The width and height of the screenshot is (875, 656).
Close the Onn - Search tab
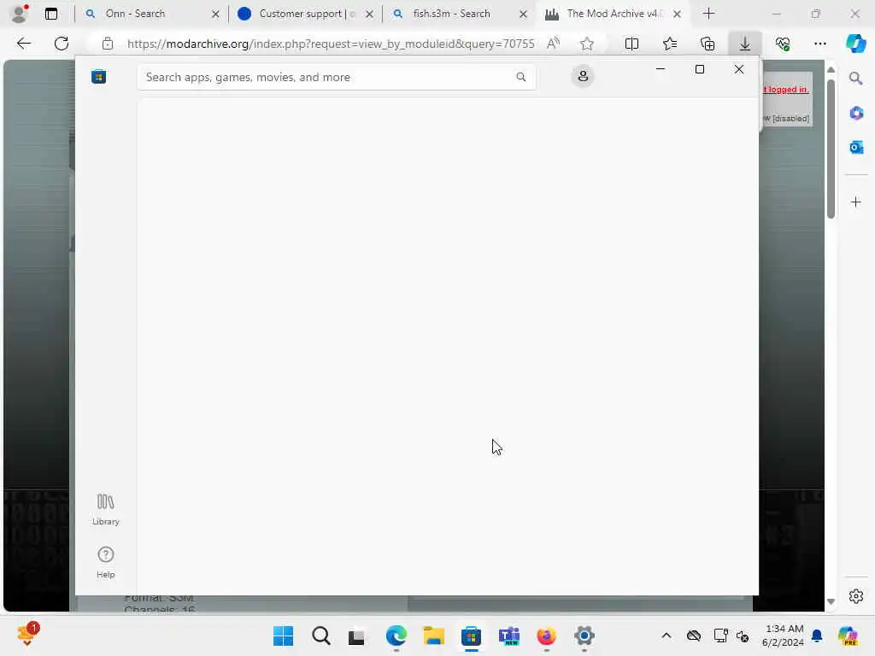tap(215, 14)
